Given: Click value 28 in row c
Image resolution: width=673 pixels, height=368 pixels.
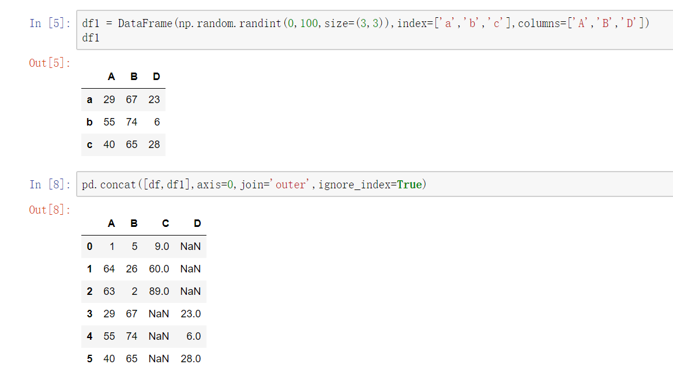Looking at the screenshot, I should (154, 145).
